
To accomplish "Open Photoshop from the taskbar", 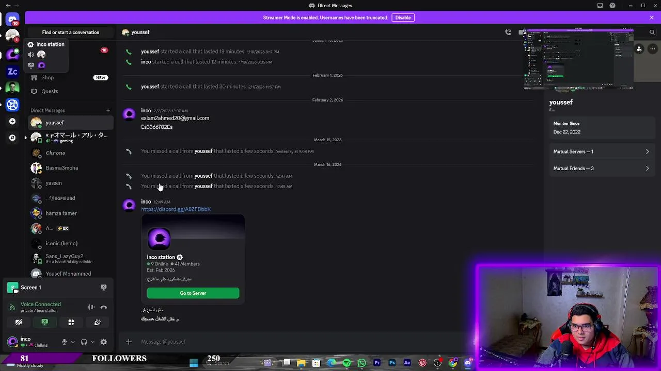I will click(392, 363).
